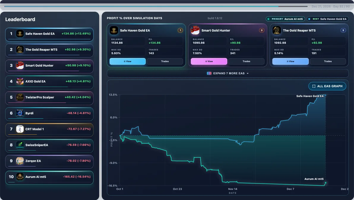Select Smart Gold Hunter leaderboard row
This screenshot has height=200, width=354.
point(49,66)
